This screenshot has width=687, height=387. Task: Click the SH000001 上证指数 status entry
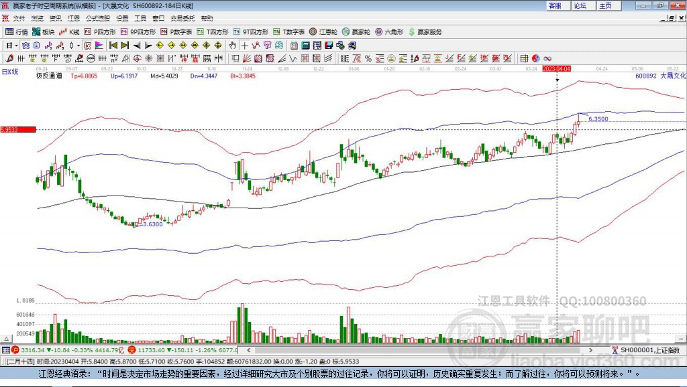(647, 350)
